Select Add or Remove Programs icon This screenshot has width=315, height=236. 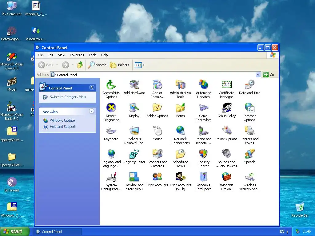point(157,89)
